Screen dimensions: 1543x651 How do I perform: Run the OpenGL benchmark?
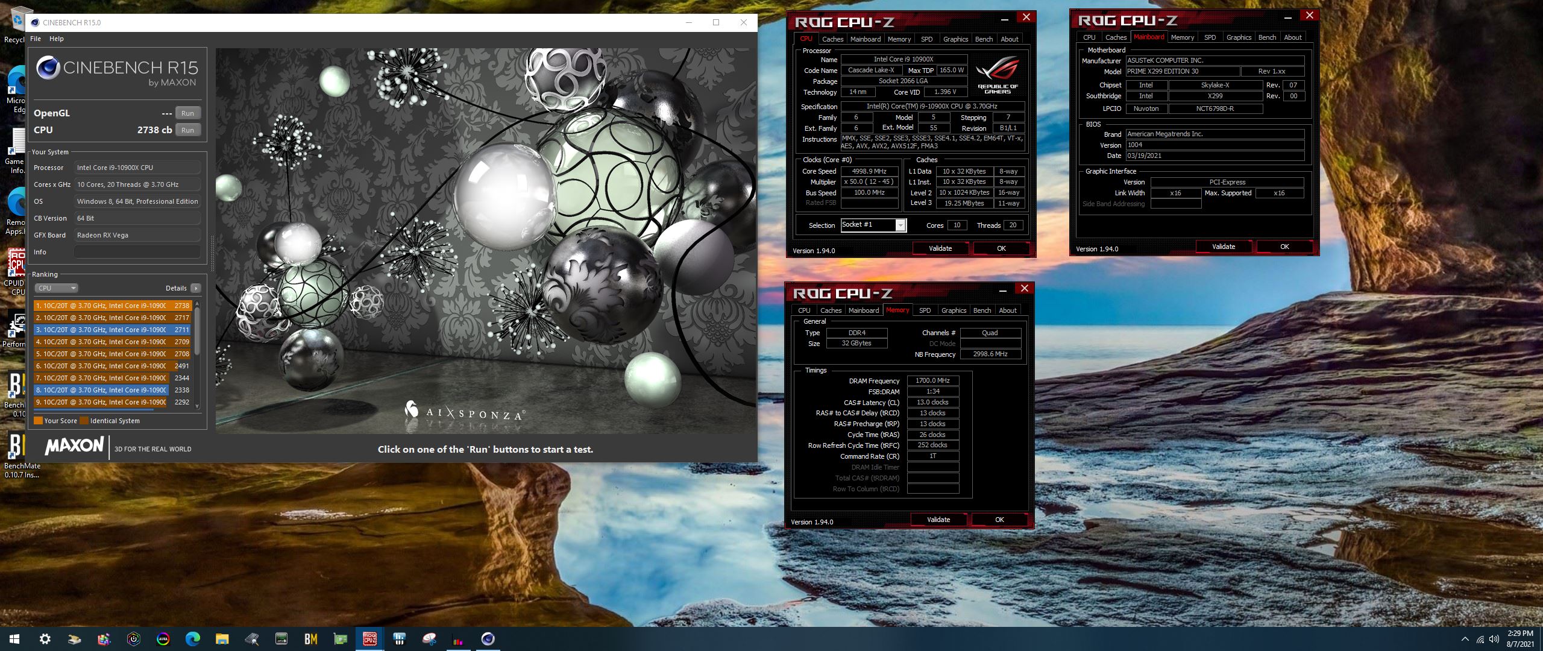click(187, 113)
